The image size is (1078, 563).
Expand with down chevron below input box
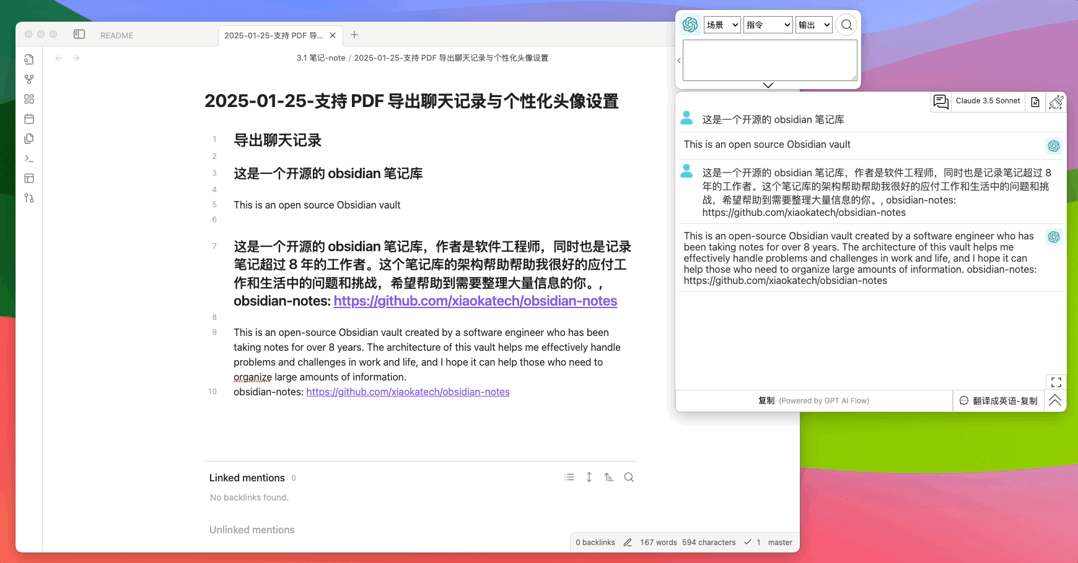pos(768,85)
